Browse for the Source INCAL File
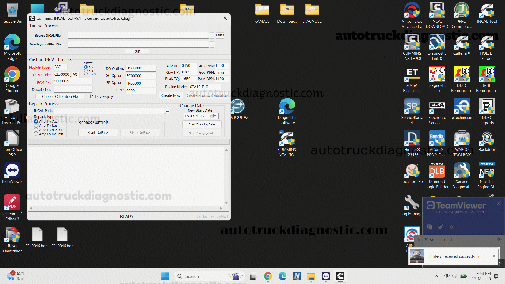The image size is (505, 284). (212, 35)
